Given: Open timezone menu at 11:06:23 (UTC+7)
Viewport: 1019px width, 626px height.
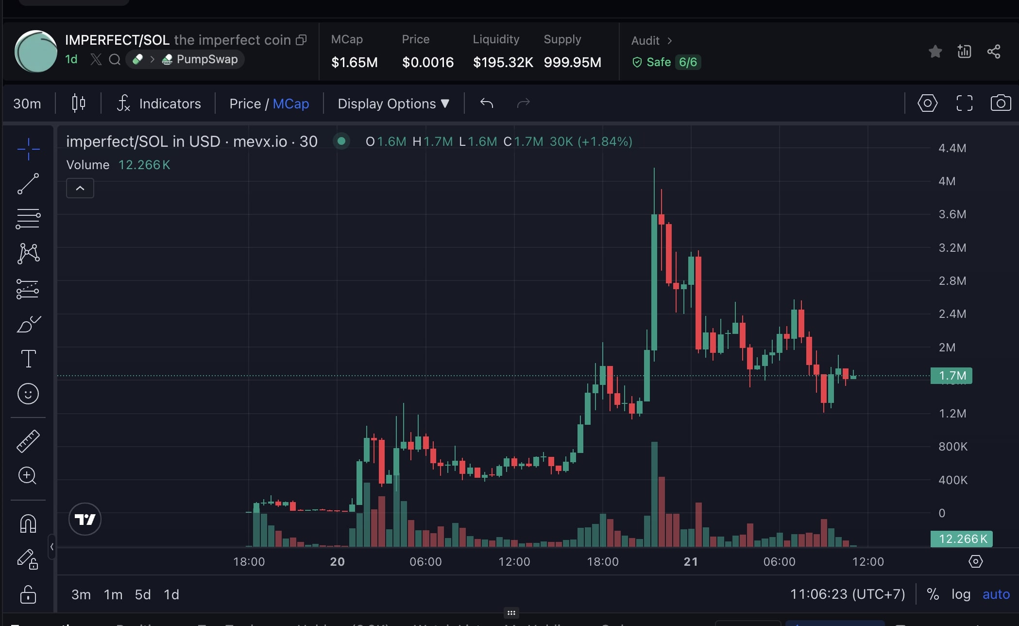Looking at the screenshot, I should (848, 594).
